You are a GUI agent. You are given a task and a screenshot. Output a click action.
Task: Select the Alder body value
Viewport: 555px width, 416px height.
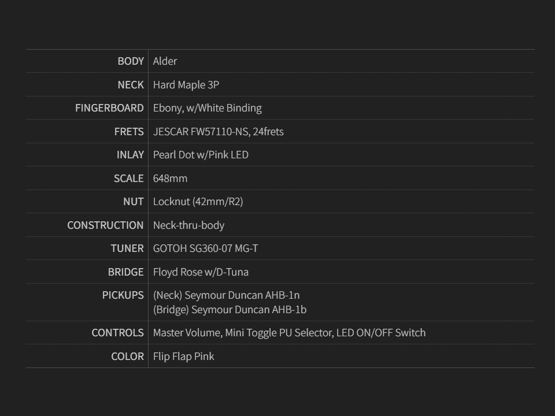pos(165,61)
